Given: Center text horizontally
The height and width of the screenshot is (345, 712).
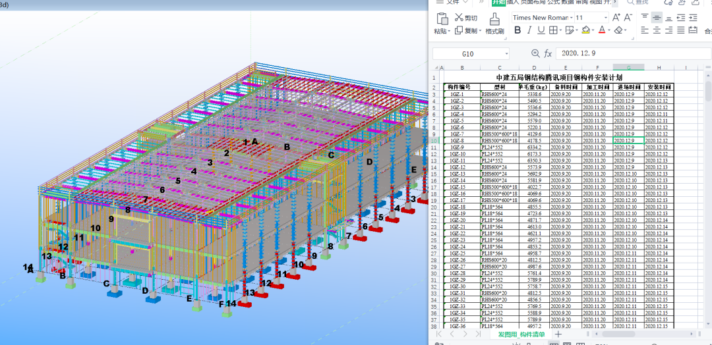Looking at the screenshot, I should click(657, 30).
